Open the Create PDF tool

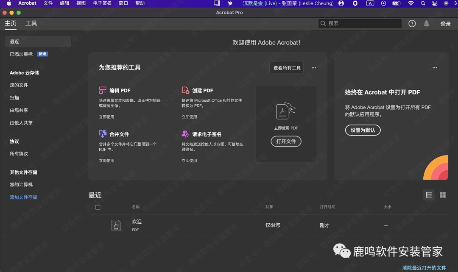click(202, 90)
